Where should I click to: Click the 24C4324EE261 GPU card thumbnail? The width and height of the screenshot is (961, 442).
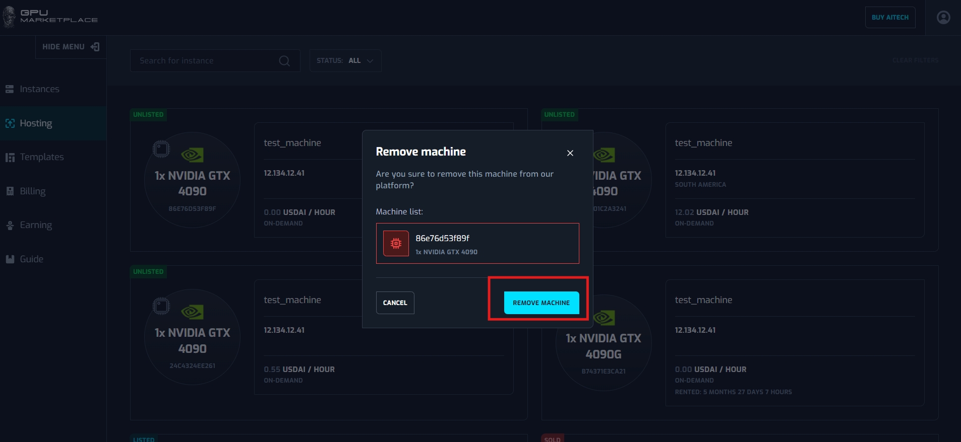pyautogui.click(x=192, y=337)
